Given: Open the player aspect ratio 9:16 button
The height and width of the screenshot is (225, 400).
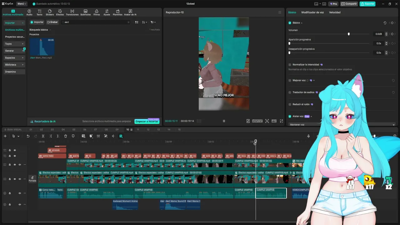Looking at the screenshot, I should click(274, 121).
